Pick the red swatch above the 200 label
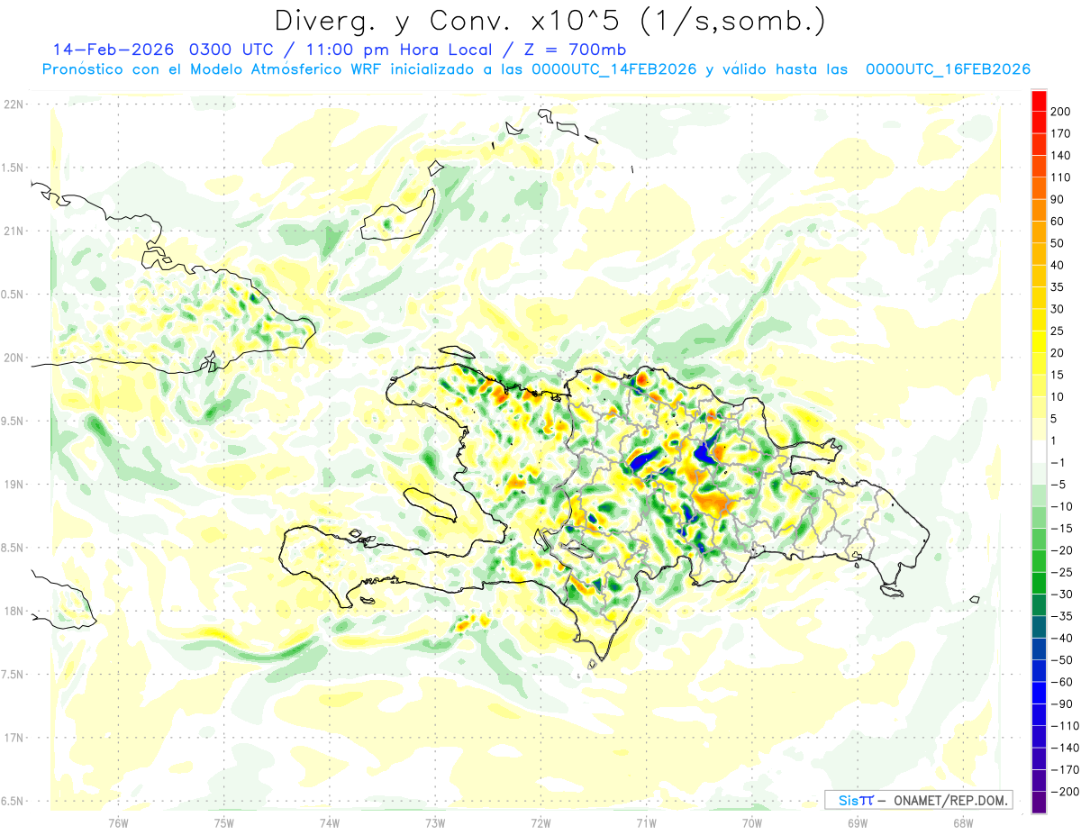Screen dimensions: 1081x835 (1039, 100)
